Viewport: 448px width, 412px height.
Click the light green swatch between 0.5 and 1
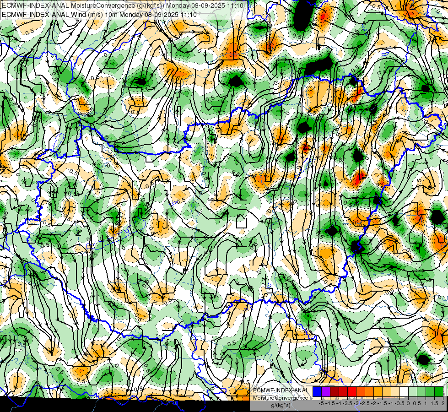421,392
